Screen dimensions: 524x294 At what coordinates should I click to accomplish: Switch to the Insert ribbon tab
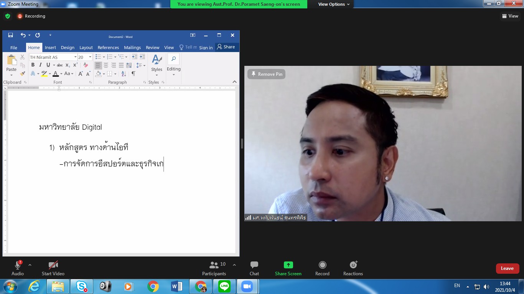(x=50, y=47)
